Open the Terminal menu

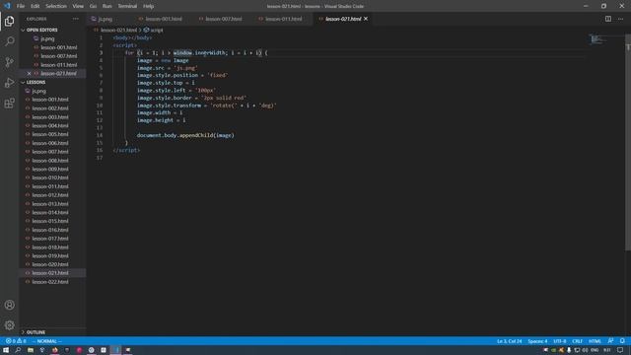point(127,6)
